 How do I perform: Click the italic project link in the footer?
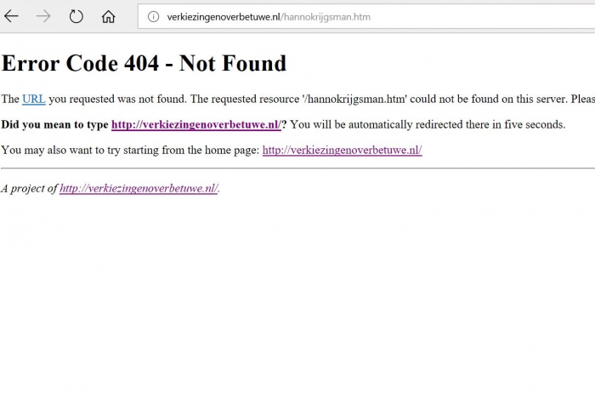tap(139, 188)
